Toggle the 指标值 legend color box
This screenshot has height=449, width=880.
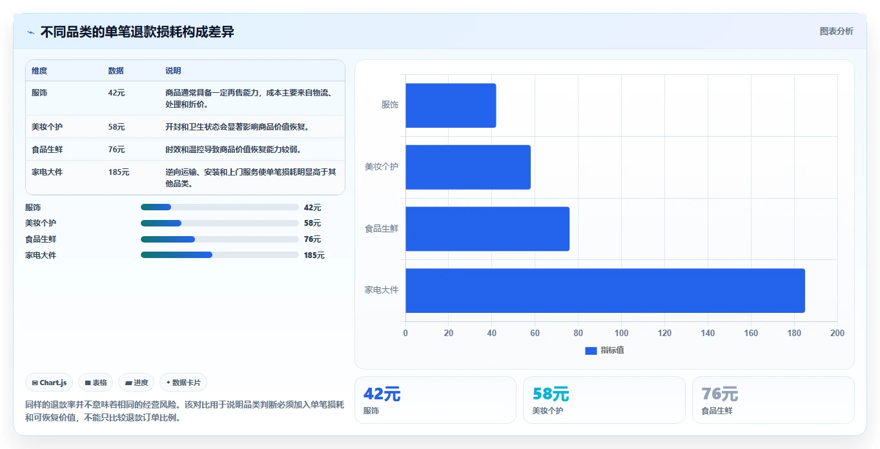coord(591,350)
